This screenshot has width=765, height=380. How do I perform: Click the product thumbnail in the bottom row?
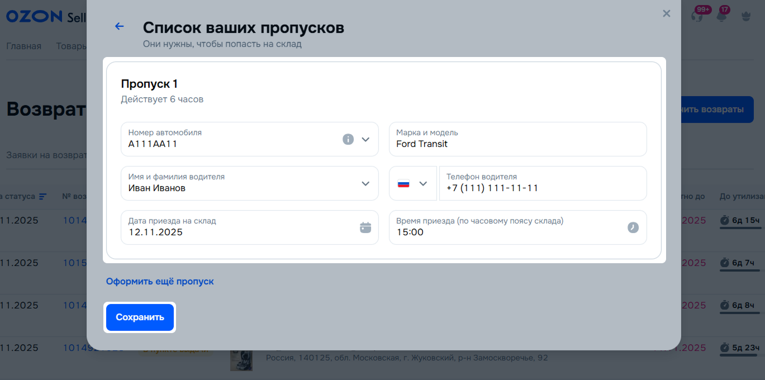tap(241, 360)
